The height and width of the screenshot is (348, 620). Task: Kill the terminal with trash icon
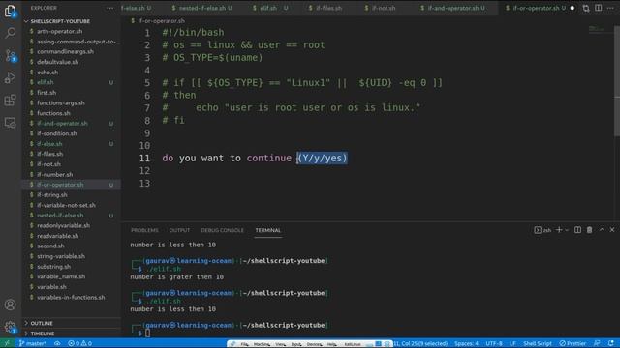point(590,230)
